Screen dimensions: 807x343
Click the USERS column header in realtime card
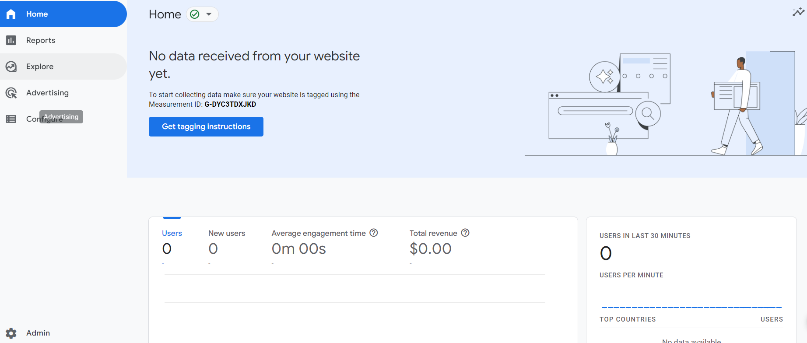(x=772, y=319)
